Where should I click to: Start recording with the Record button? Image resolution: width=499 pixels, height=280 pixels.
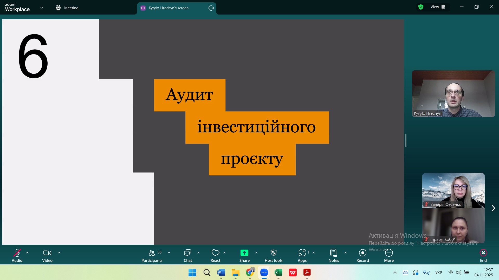pos(362,256)
